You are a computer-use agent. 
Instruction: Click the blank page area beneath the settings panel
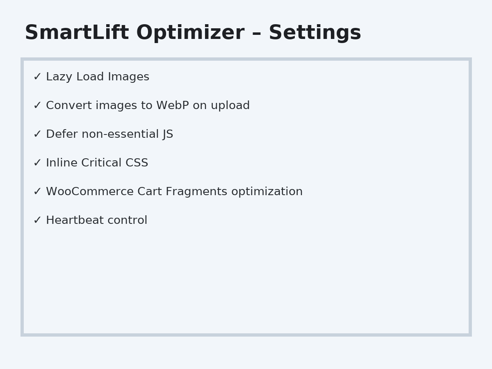[246, 353]
